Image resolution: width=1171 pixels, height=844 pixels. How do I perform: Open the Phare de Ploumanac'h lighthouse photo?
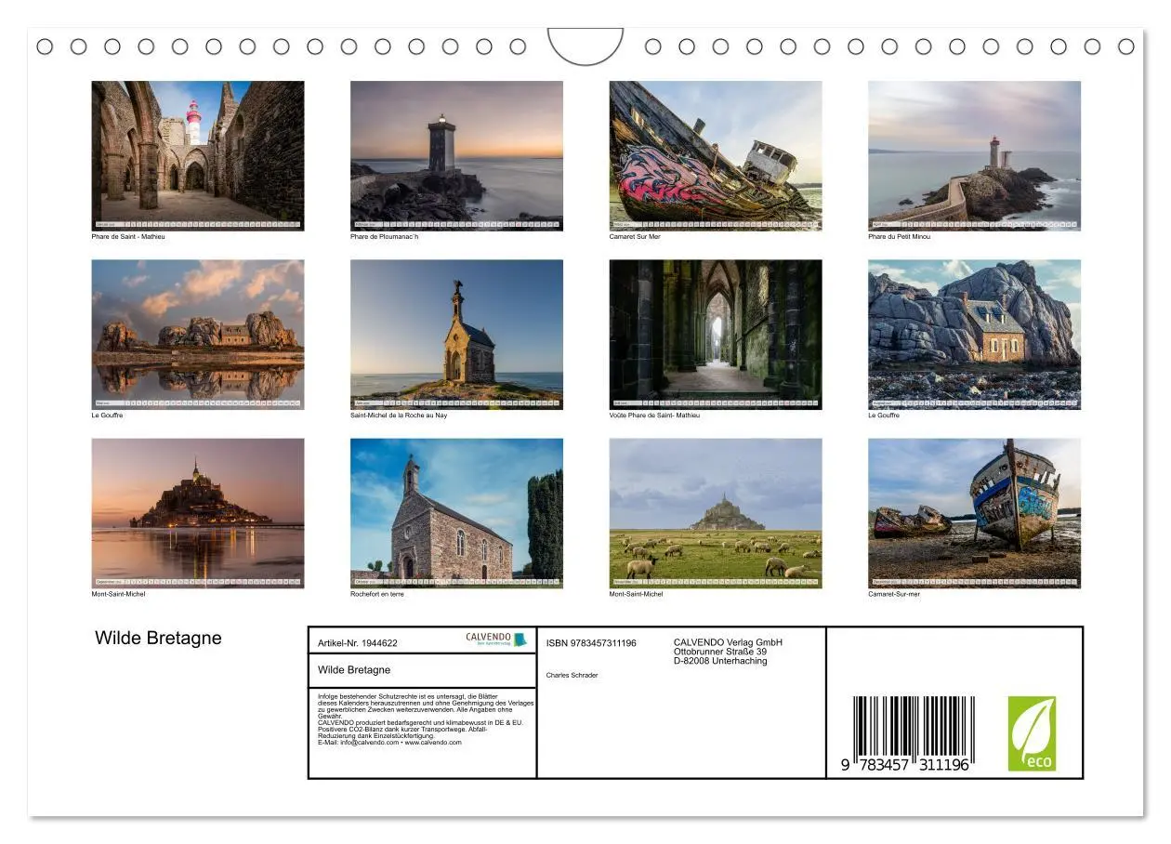point(456,155)
